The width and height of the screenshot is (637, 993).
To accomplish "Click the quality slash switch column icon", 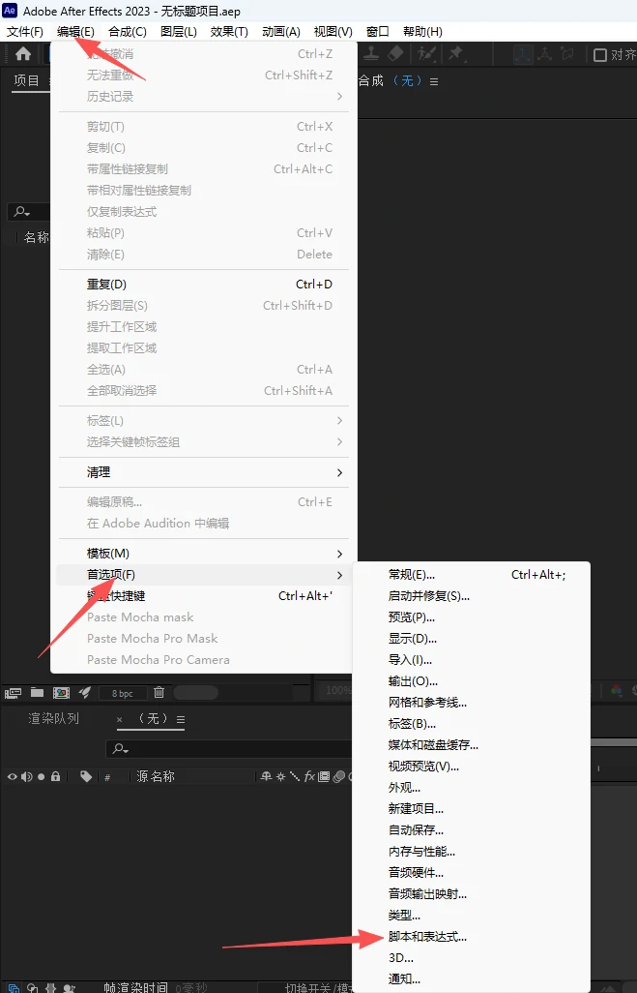I will [295, 776].
